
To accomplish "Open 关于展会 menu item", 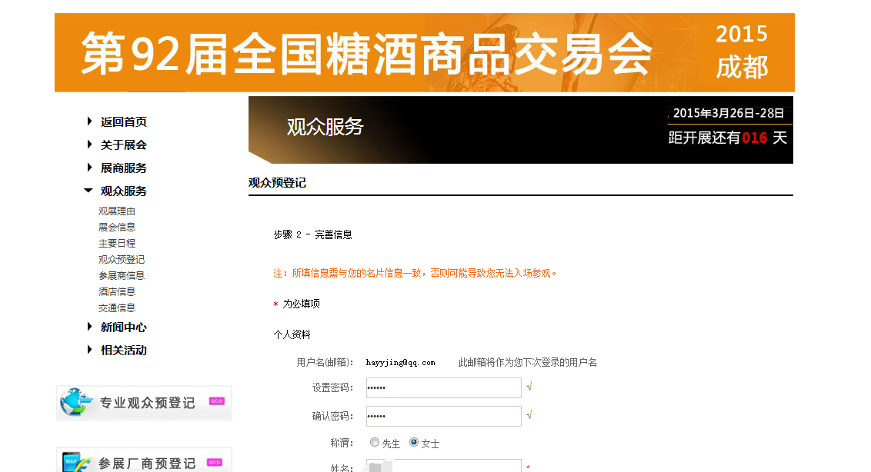I will coord(123,145).
